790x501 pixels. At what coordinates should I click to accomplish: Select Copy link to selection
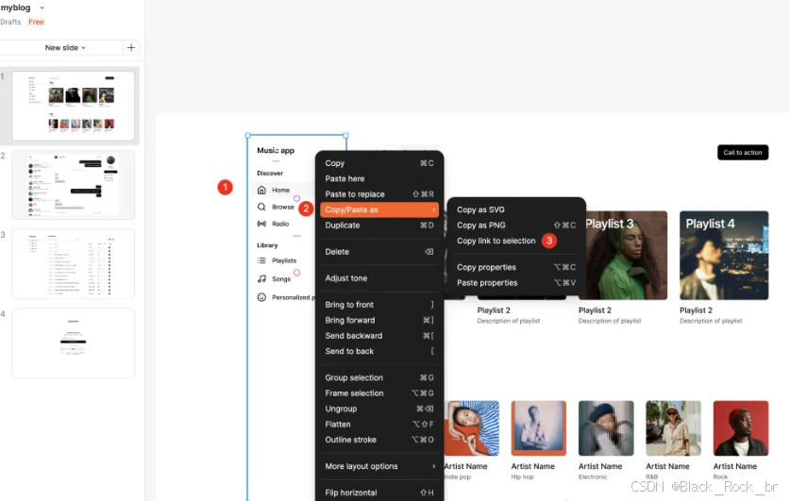click(516, 242)
